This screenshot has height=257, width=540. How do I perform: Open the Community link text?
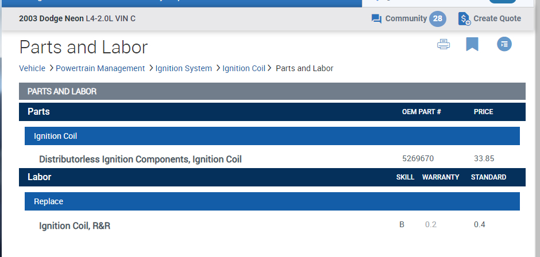[406, 18]
